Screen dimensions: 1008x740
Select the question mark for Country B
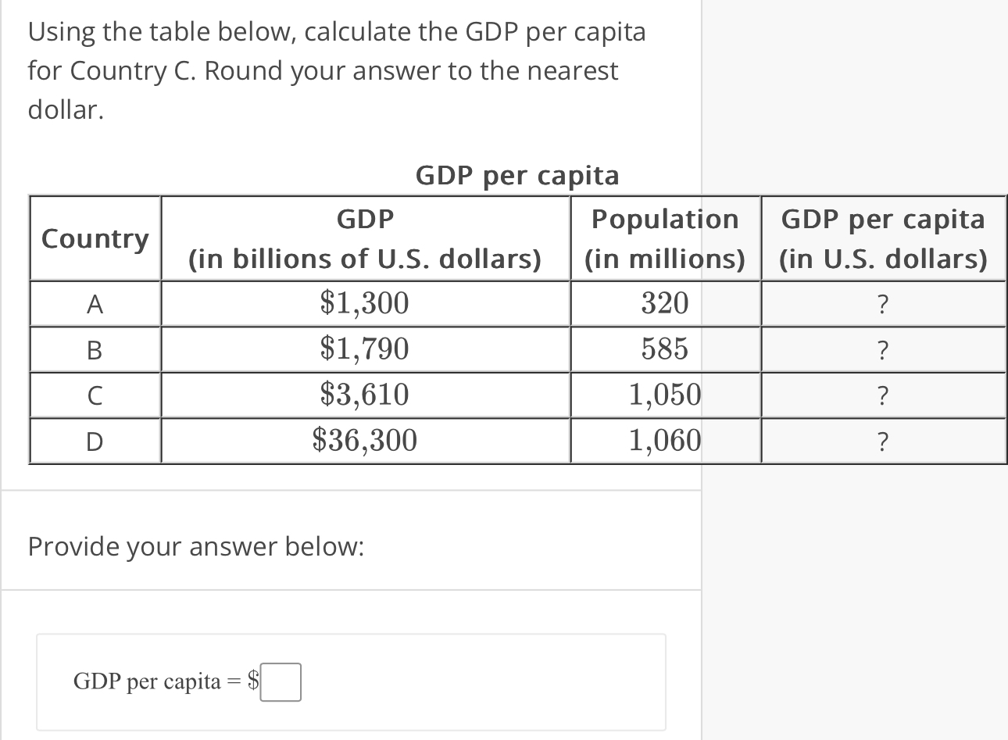[883, 350]
